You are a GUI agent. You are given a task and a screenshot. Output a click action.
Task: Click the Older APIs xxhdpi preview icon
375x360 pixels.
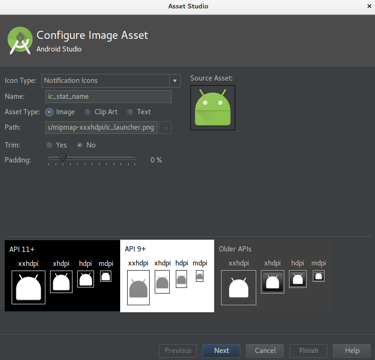[238, 287]
